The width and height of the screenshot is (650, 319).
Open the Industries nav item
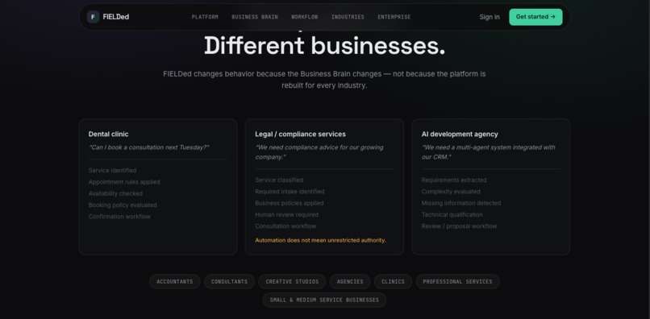coord(348,17)
